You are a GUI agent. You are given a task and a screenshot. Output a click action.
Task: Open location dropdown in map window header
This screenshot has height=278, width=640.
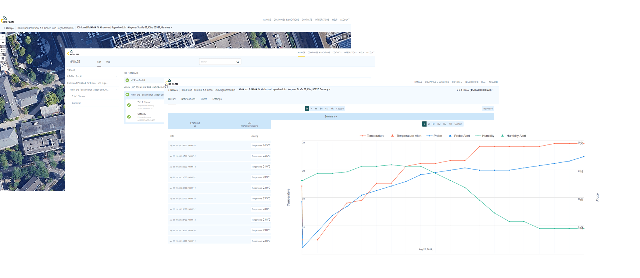[x=125, y=28]
